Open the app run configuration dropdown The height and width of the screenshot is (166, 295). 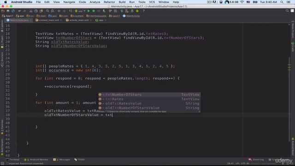[80, 11]
